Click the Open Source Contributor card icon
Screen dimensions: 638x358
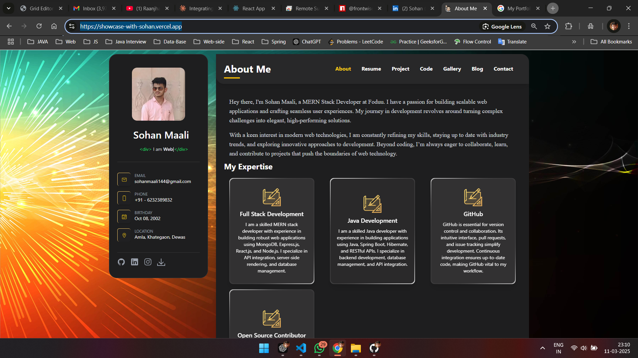(272, 319)
